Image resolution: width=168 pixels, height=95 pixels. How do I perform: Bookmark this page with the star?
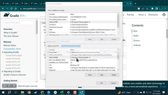[147, 9]
